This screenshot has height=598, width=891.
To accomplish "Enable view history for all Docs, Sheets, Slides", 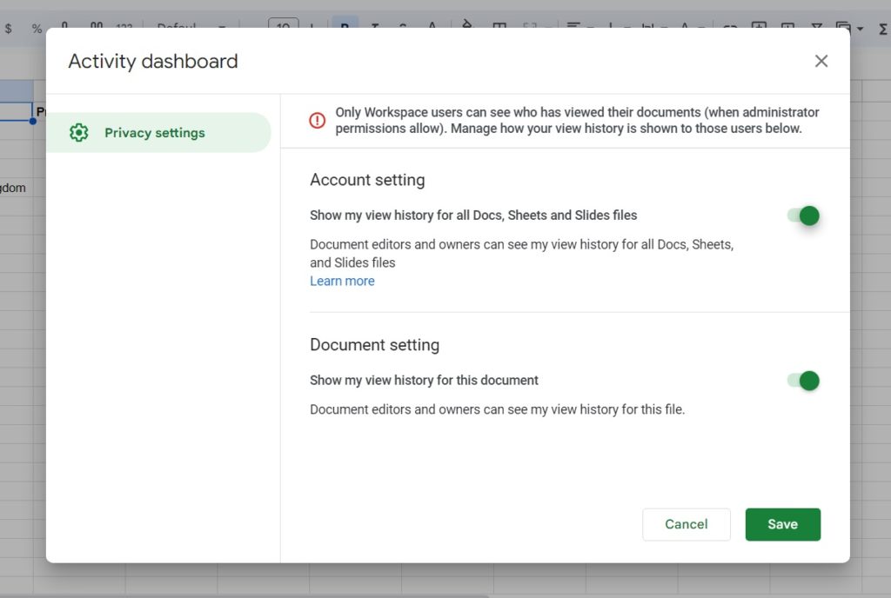I will [x=803, y=216].
